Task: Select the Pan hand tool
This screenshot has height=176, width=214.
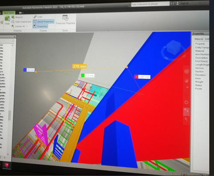Action: [187, 81]
